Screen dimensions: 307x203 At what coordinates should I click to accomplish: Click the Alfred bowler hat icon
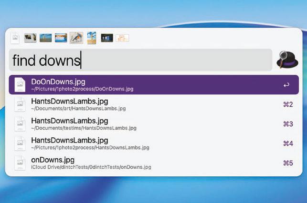(x=287, y=60)
